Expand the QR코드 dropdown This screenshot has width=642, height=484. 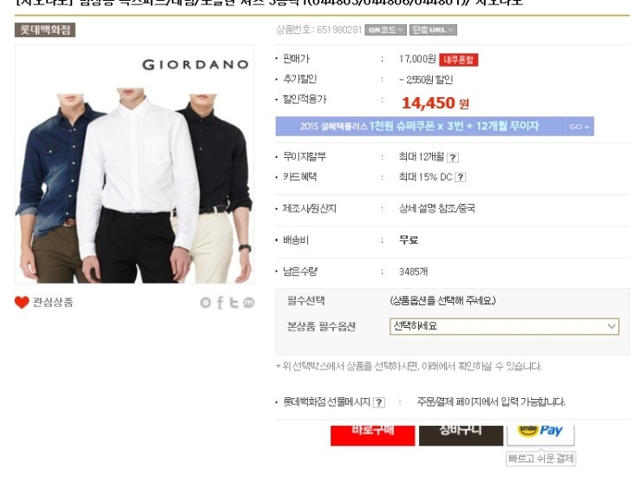(x=385, y=29)
